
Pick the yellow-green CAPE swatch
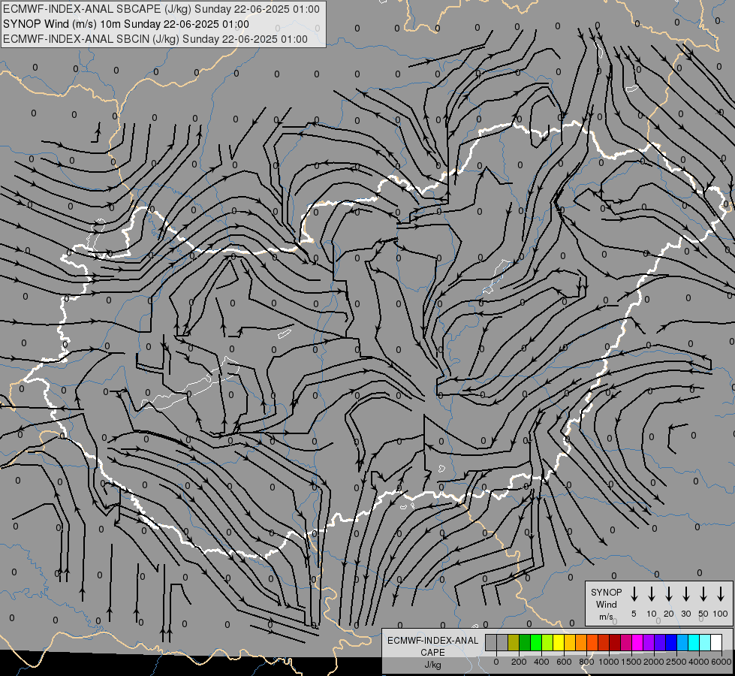(547, 642)
